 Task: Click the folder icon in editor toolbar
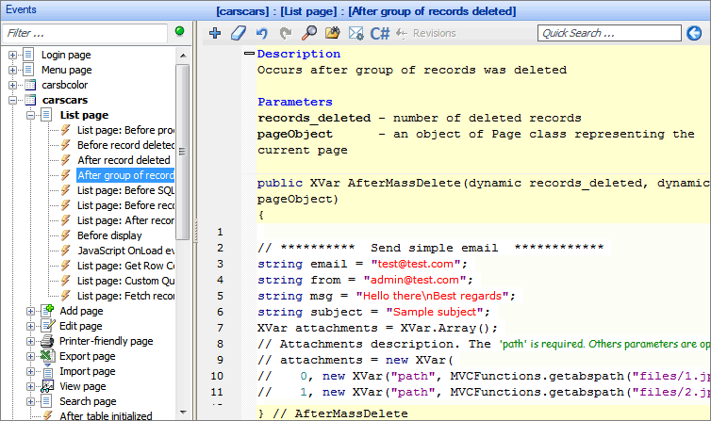(332, 33)
